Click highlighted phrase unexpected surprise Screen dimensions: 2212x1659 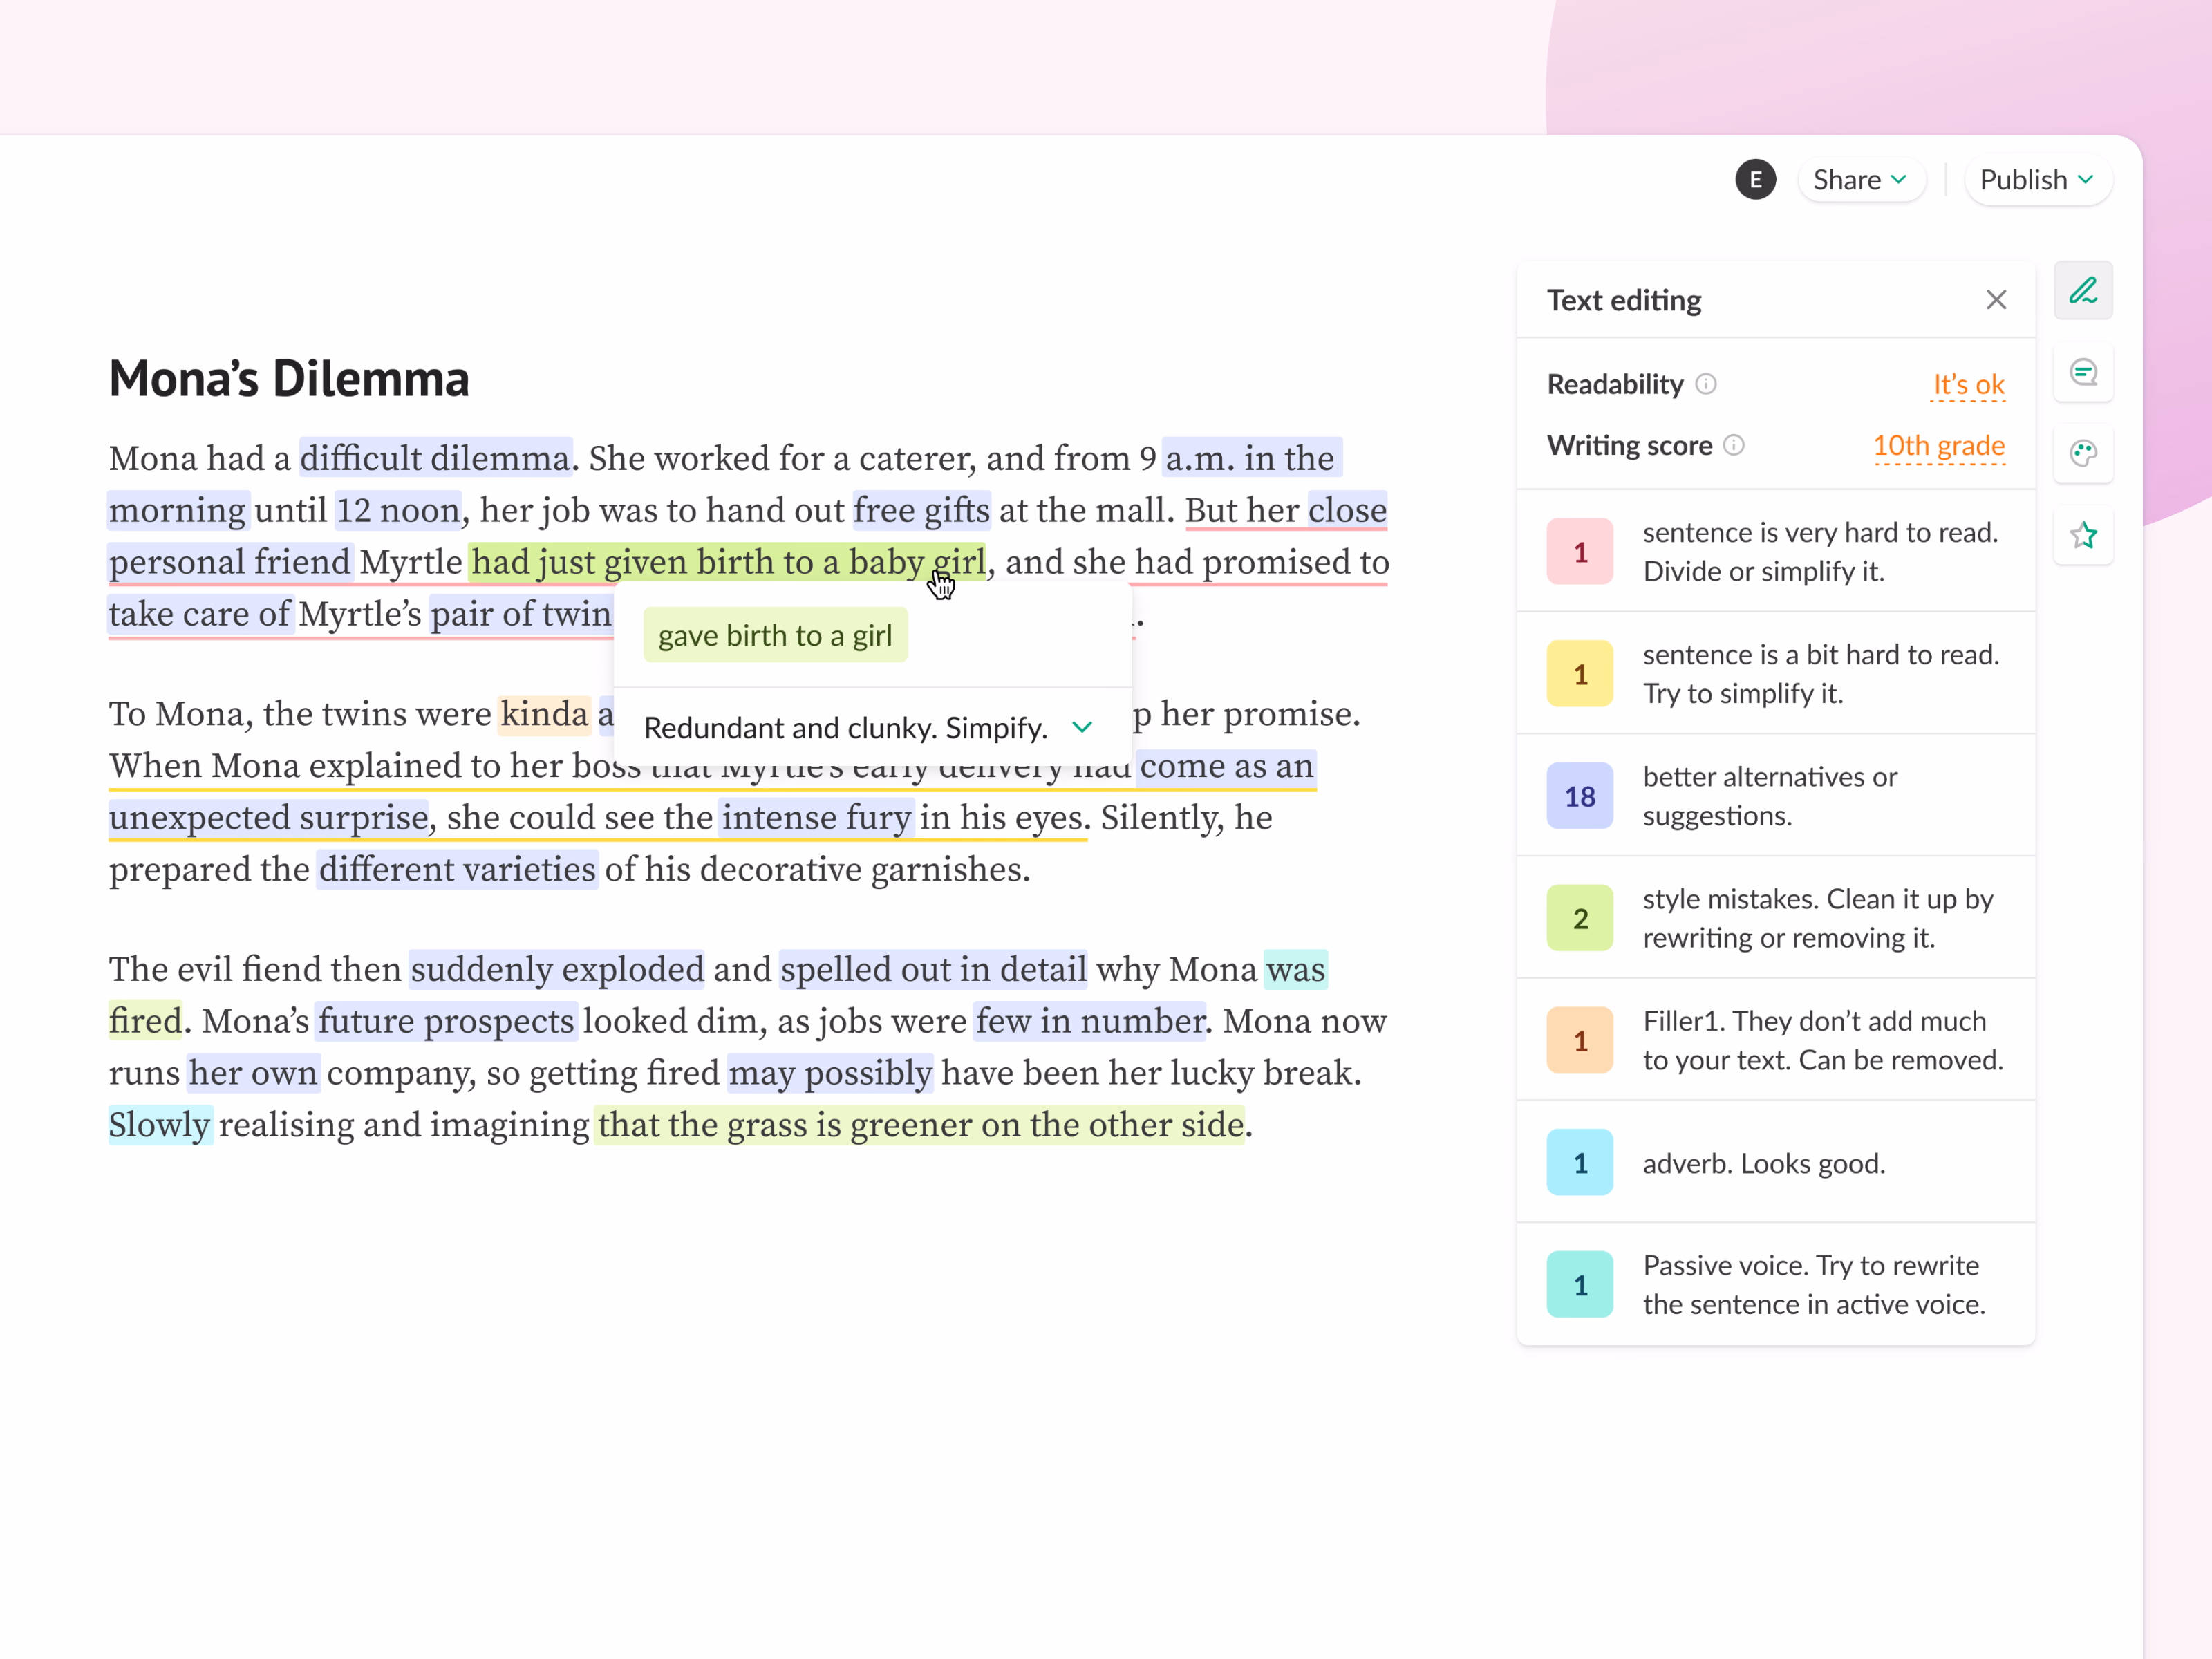268,818
